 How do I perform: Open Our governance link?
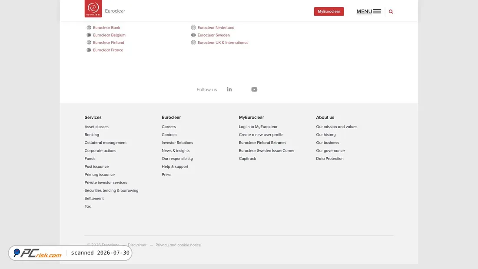pos(330,151)
